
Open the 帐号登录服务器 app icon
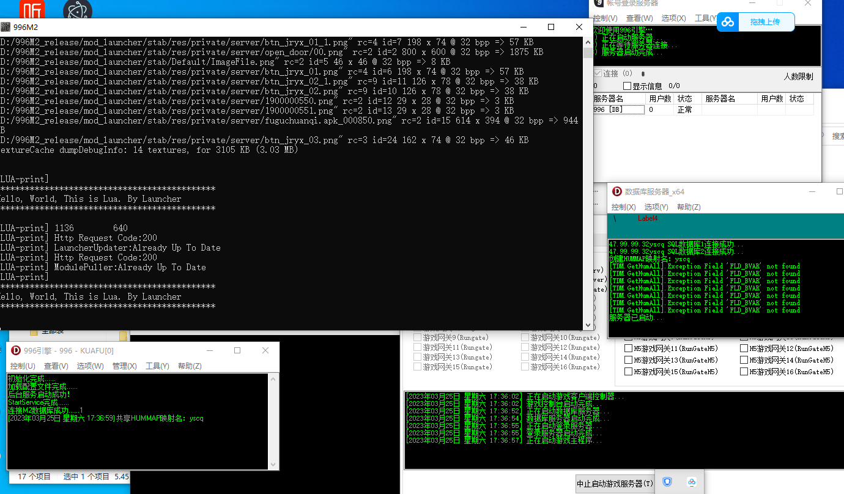[598, 4]
